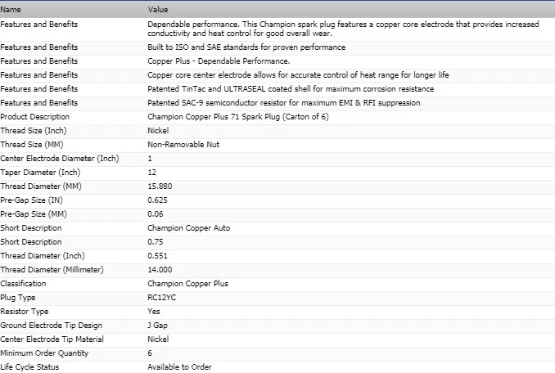Click the Minimum Order Quantity label
This screenshot has width=555, height=373.
44,353
